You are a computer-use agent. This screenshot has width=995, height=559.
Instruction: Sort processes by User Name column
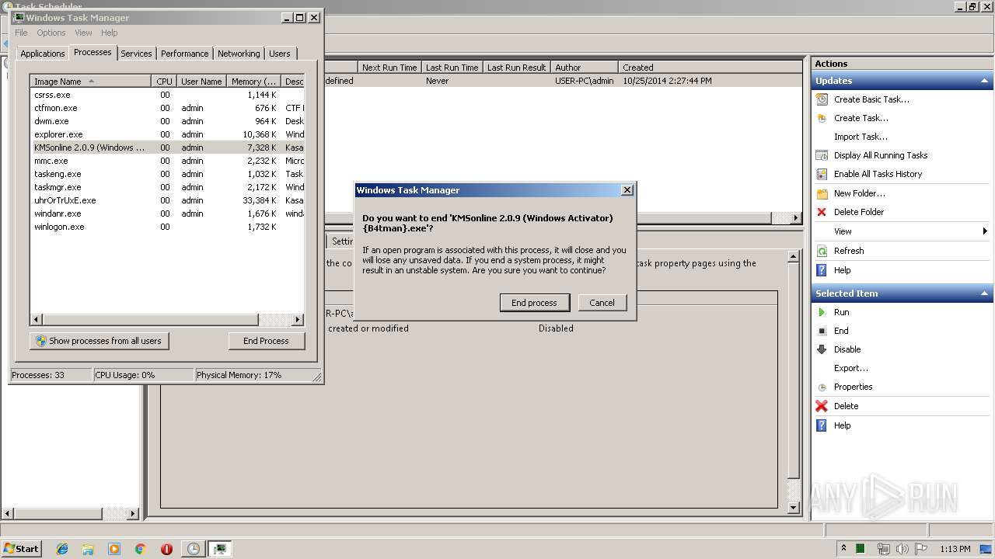pos(201,82)
